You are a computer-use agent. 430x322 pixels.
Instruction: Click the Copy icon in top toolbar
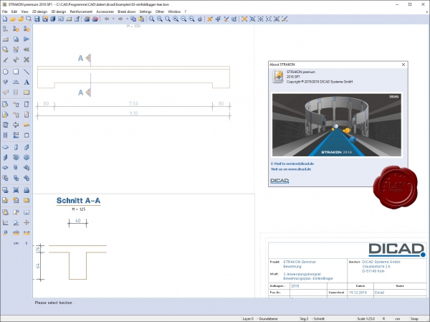pyautogui.click(x=133, y=19)
